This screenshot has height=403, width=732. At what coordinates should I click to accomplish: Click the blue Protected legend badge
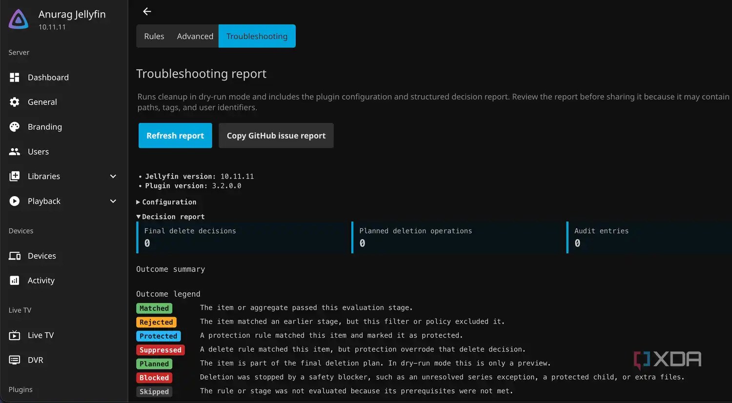(x=159, y=336)
